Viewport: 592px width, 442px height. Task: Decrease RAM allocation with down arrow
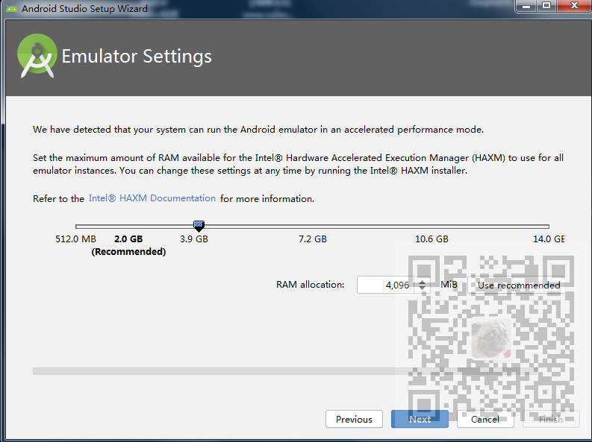(x=422, y=288)
